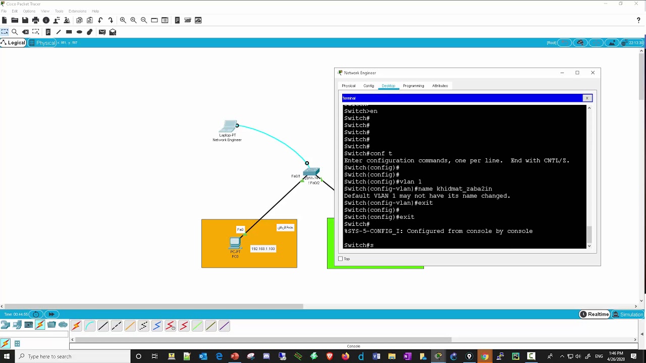
Task: Click the 192.168.1.100 label
Action: click(x=263, y=249)
